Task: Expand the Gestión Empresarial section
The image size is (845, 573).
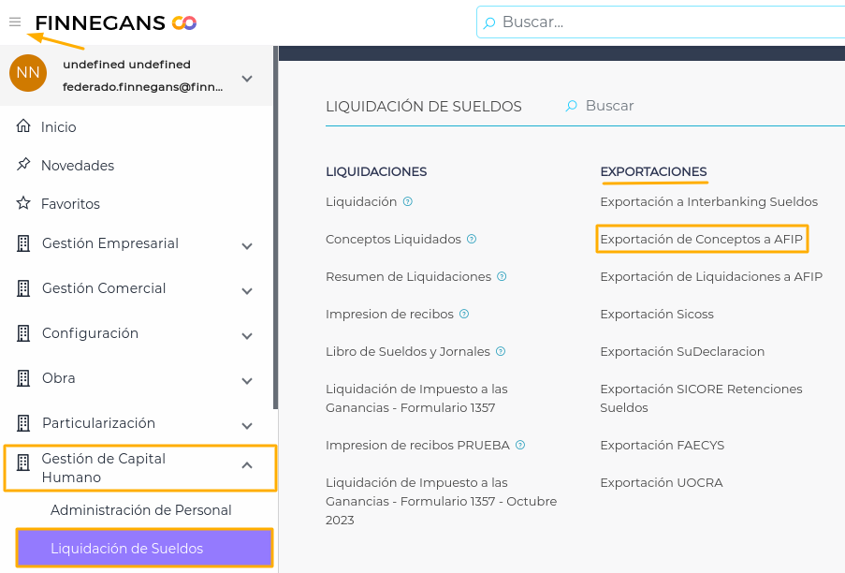Action: [x=247, y=246]
